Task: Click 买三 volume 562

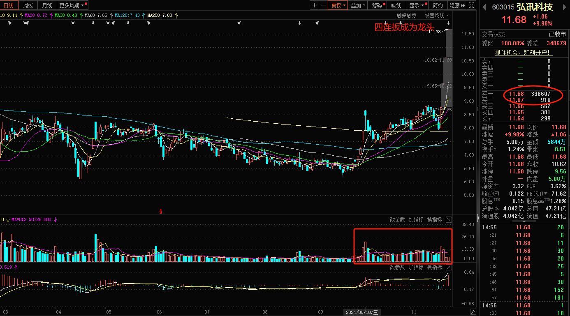Action: [546, 106]
